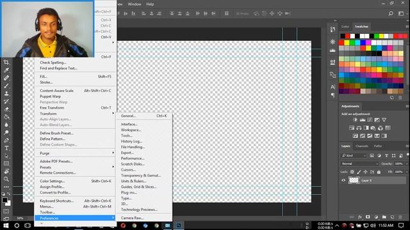Select the Zoom magnifier tool
The height and width of the screenshot is (230, 410).
[6, 179]
